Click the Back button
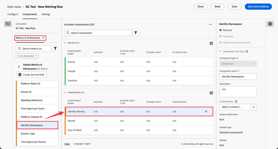The height and width of the screenshot is (149, 278). point(218,7)
